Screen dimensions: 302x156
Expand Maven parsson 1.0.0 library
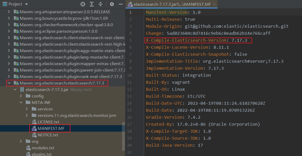pos(9,31)
